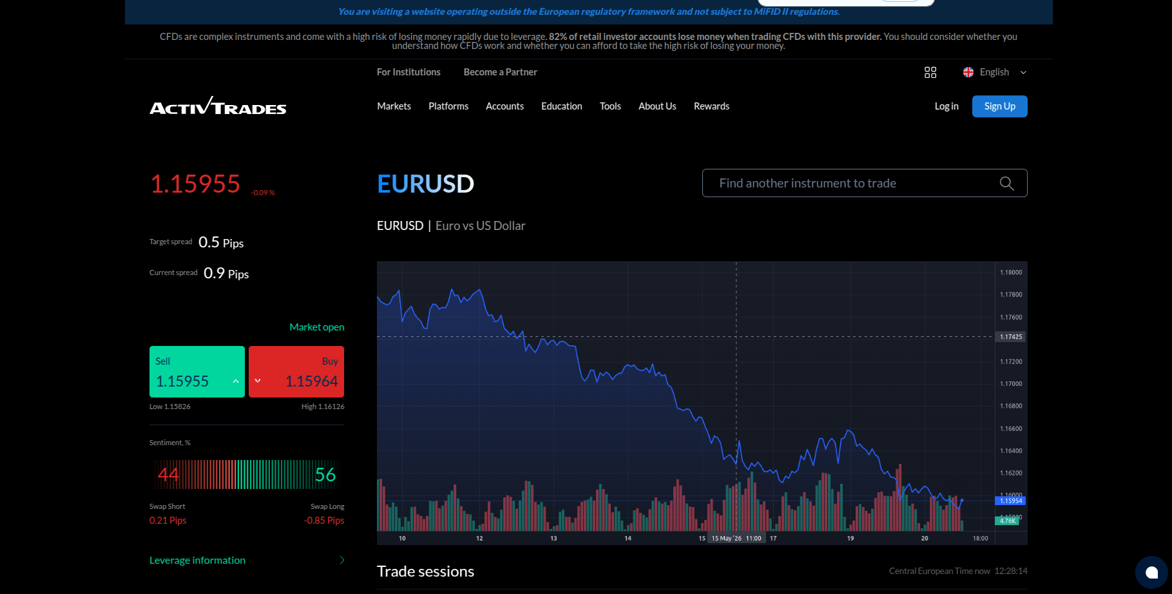Click the Swap Short 0.21 Pips value
This screenshot has width=1172, height=594.
(x=168, y=521)
